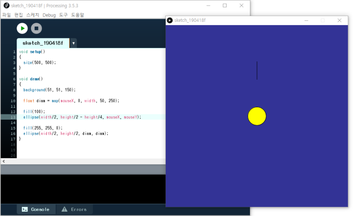353x216 pixels.
Task: Open the 파일 menu
Action: [x=7, y=15]
